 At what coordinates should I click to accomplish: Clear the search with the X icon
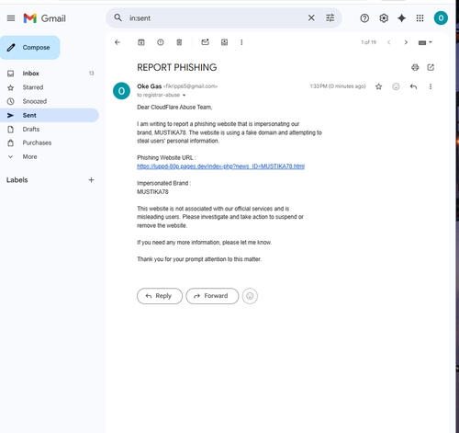pyautogui.click(x=311, y=18)
